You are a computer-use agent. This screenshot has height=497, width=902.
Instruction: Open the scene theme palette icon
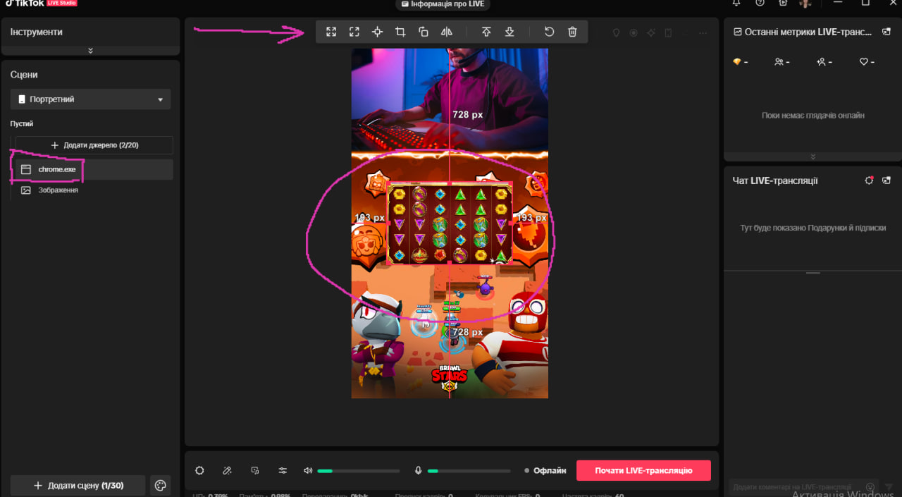[160, 485]
